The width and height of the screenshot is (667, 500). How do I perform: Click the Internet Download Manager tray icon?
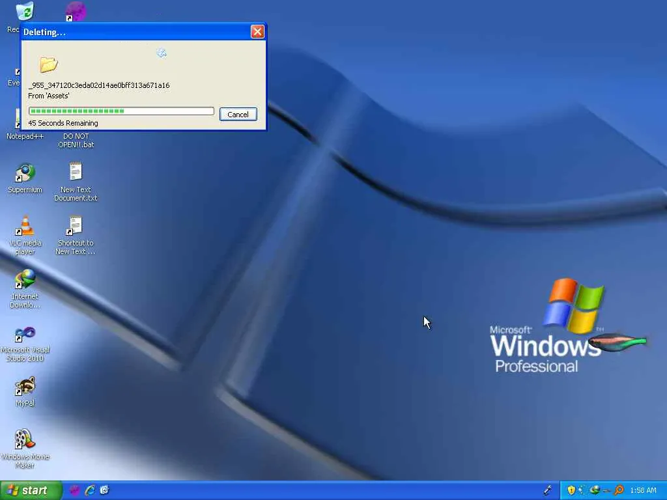[x=595, y=490]
